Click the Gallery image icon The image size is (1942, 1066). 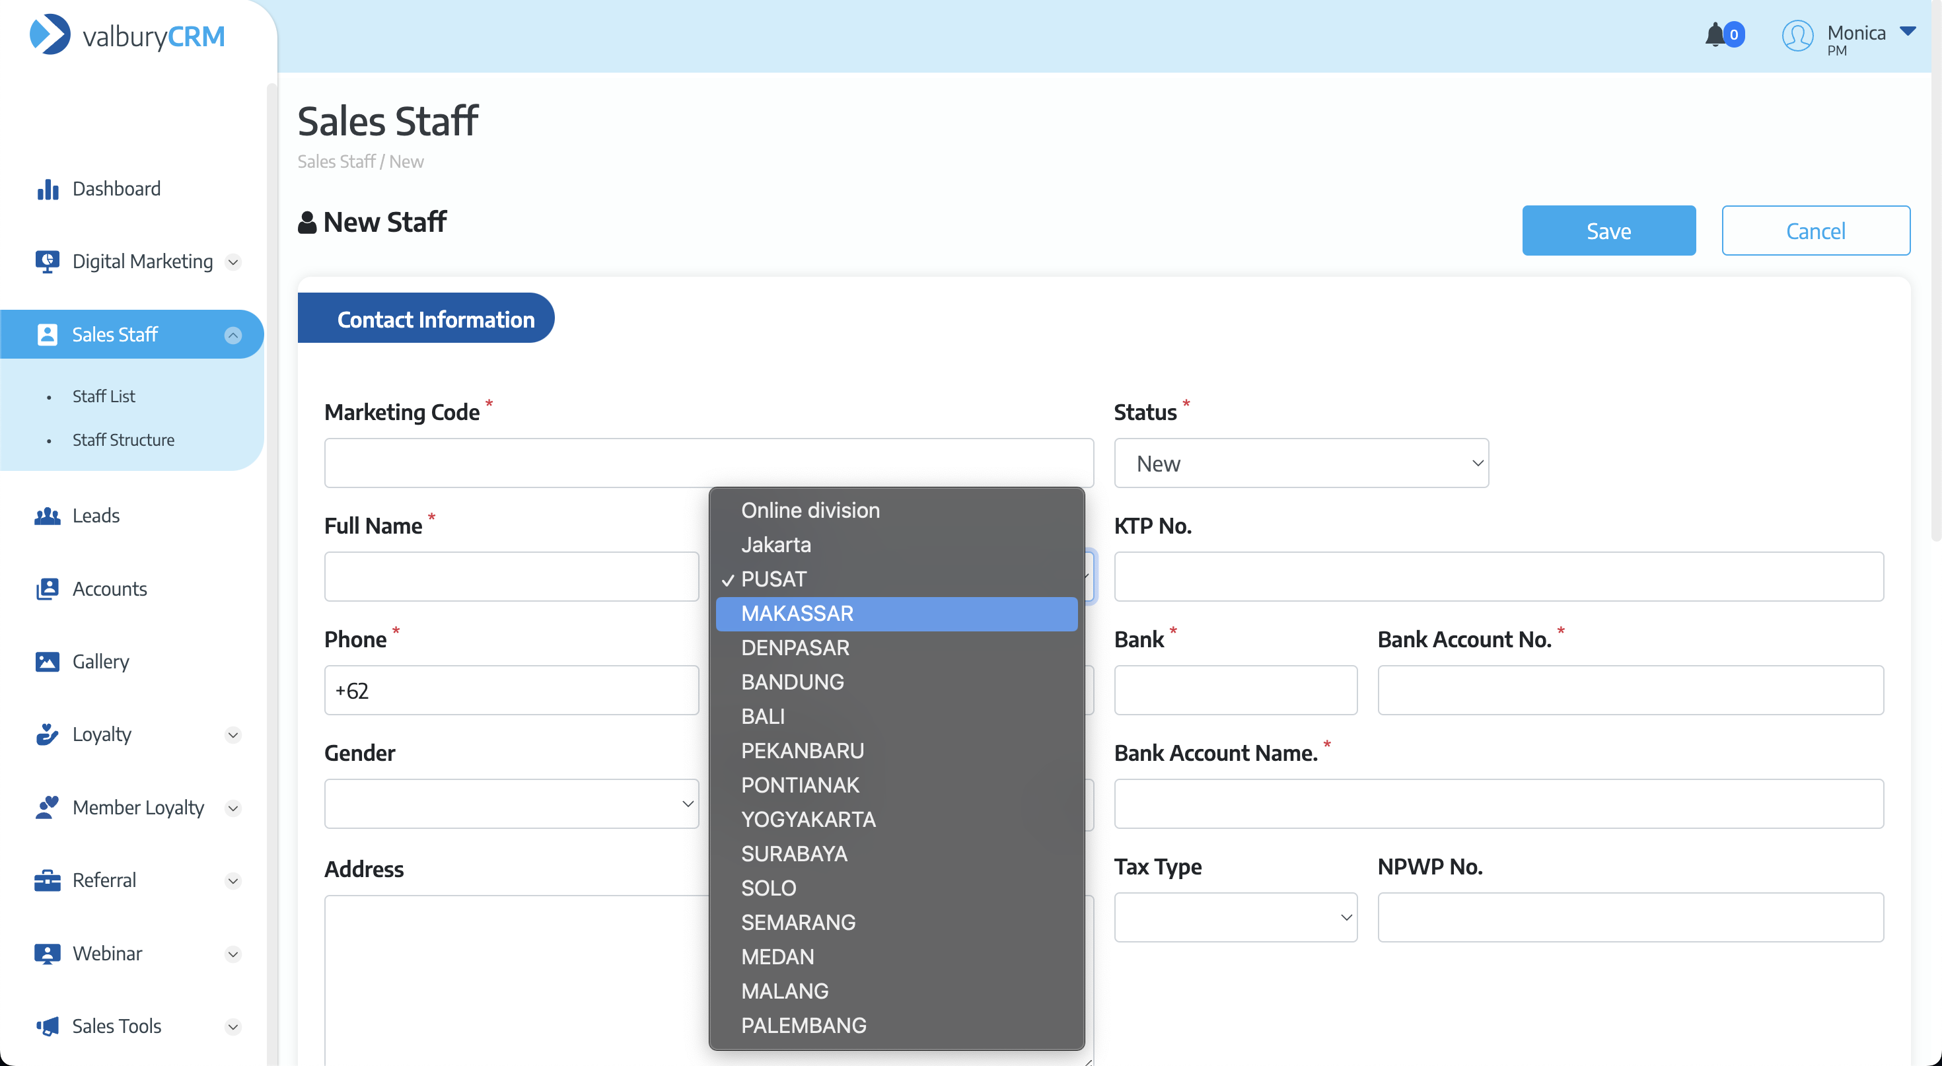pyautogui.click(x=48, y=662)
